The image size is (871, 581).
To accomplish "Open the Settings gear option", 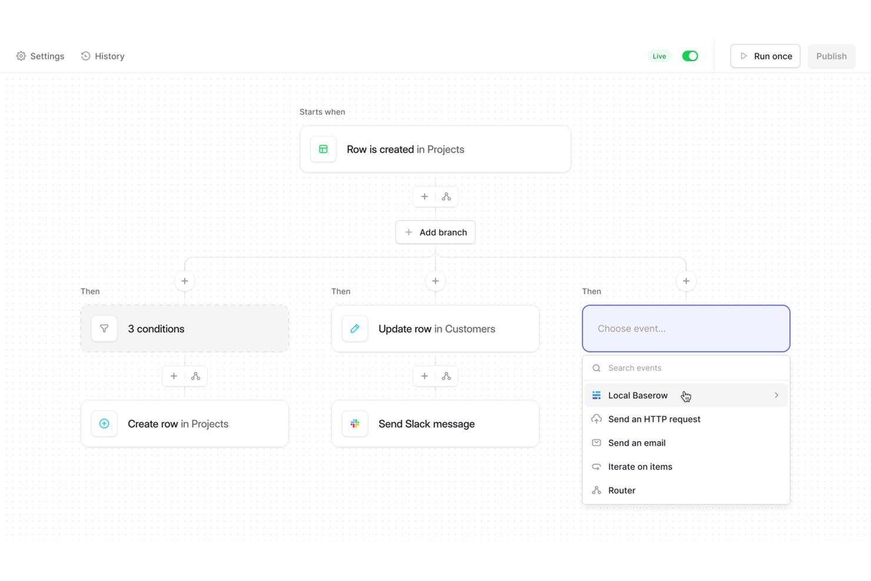I will [x=40, y=56].
